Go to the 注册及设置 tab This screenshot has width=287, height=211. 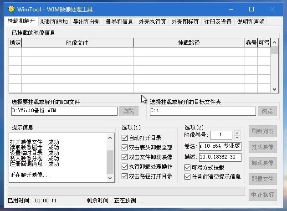point(218,22)
